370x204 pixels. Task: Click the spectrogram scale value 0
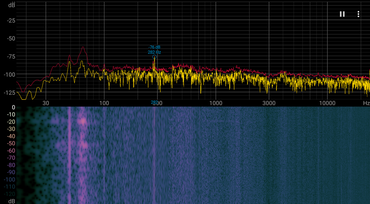click(13, 107)
